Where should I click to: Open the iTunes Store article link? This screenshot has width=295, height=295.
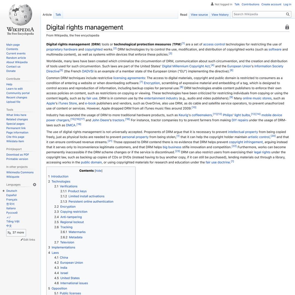point(68,103)
